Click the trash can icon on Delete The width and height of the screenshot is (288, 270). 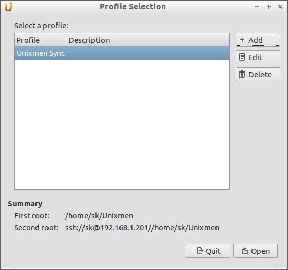coord(242,74)
